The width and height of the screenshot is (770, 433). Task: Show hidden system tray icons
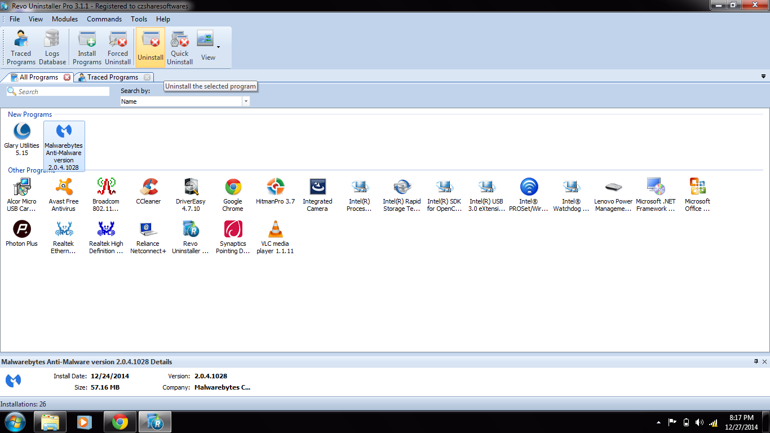[x=659, y=422]
